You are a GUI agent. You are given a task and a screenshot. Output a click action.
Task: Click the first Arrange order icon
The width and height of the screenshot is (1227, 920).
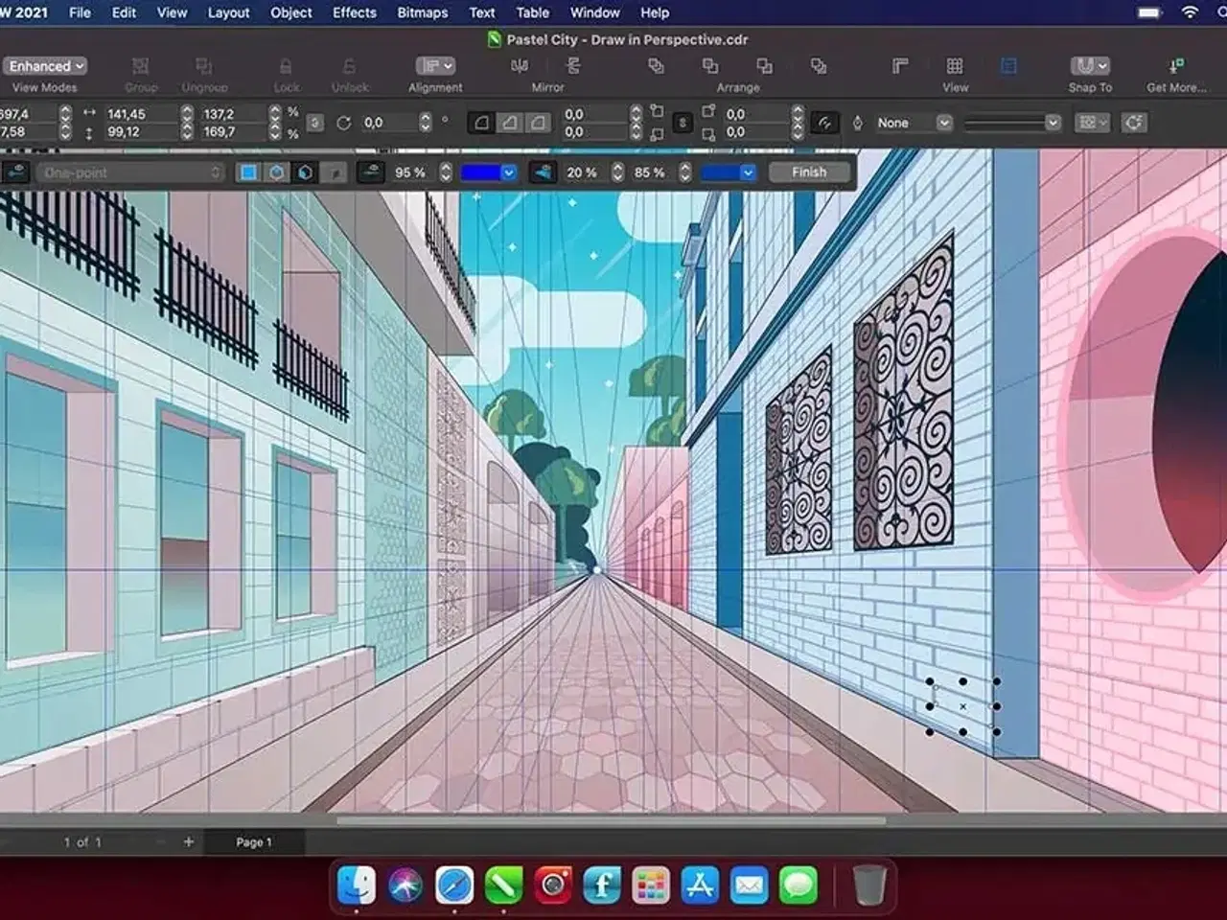[657, 66]
